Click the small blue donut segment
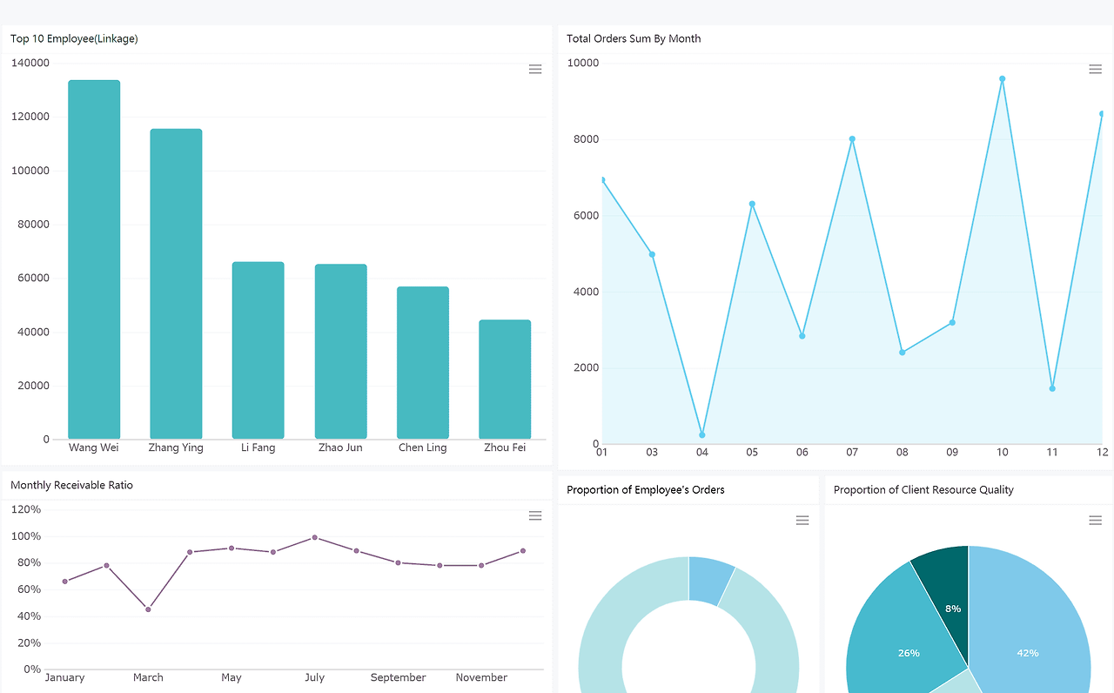The image size is (1114, 693). point(709,580)
